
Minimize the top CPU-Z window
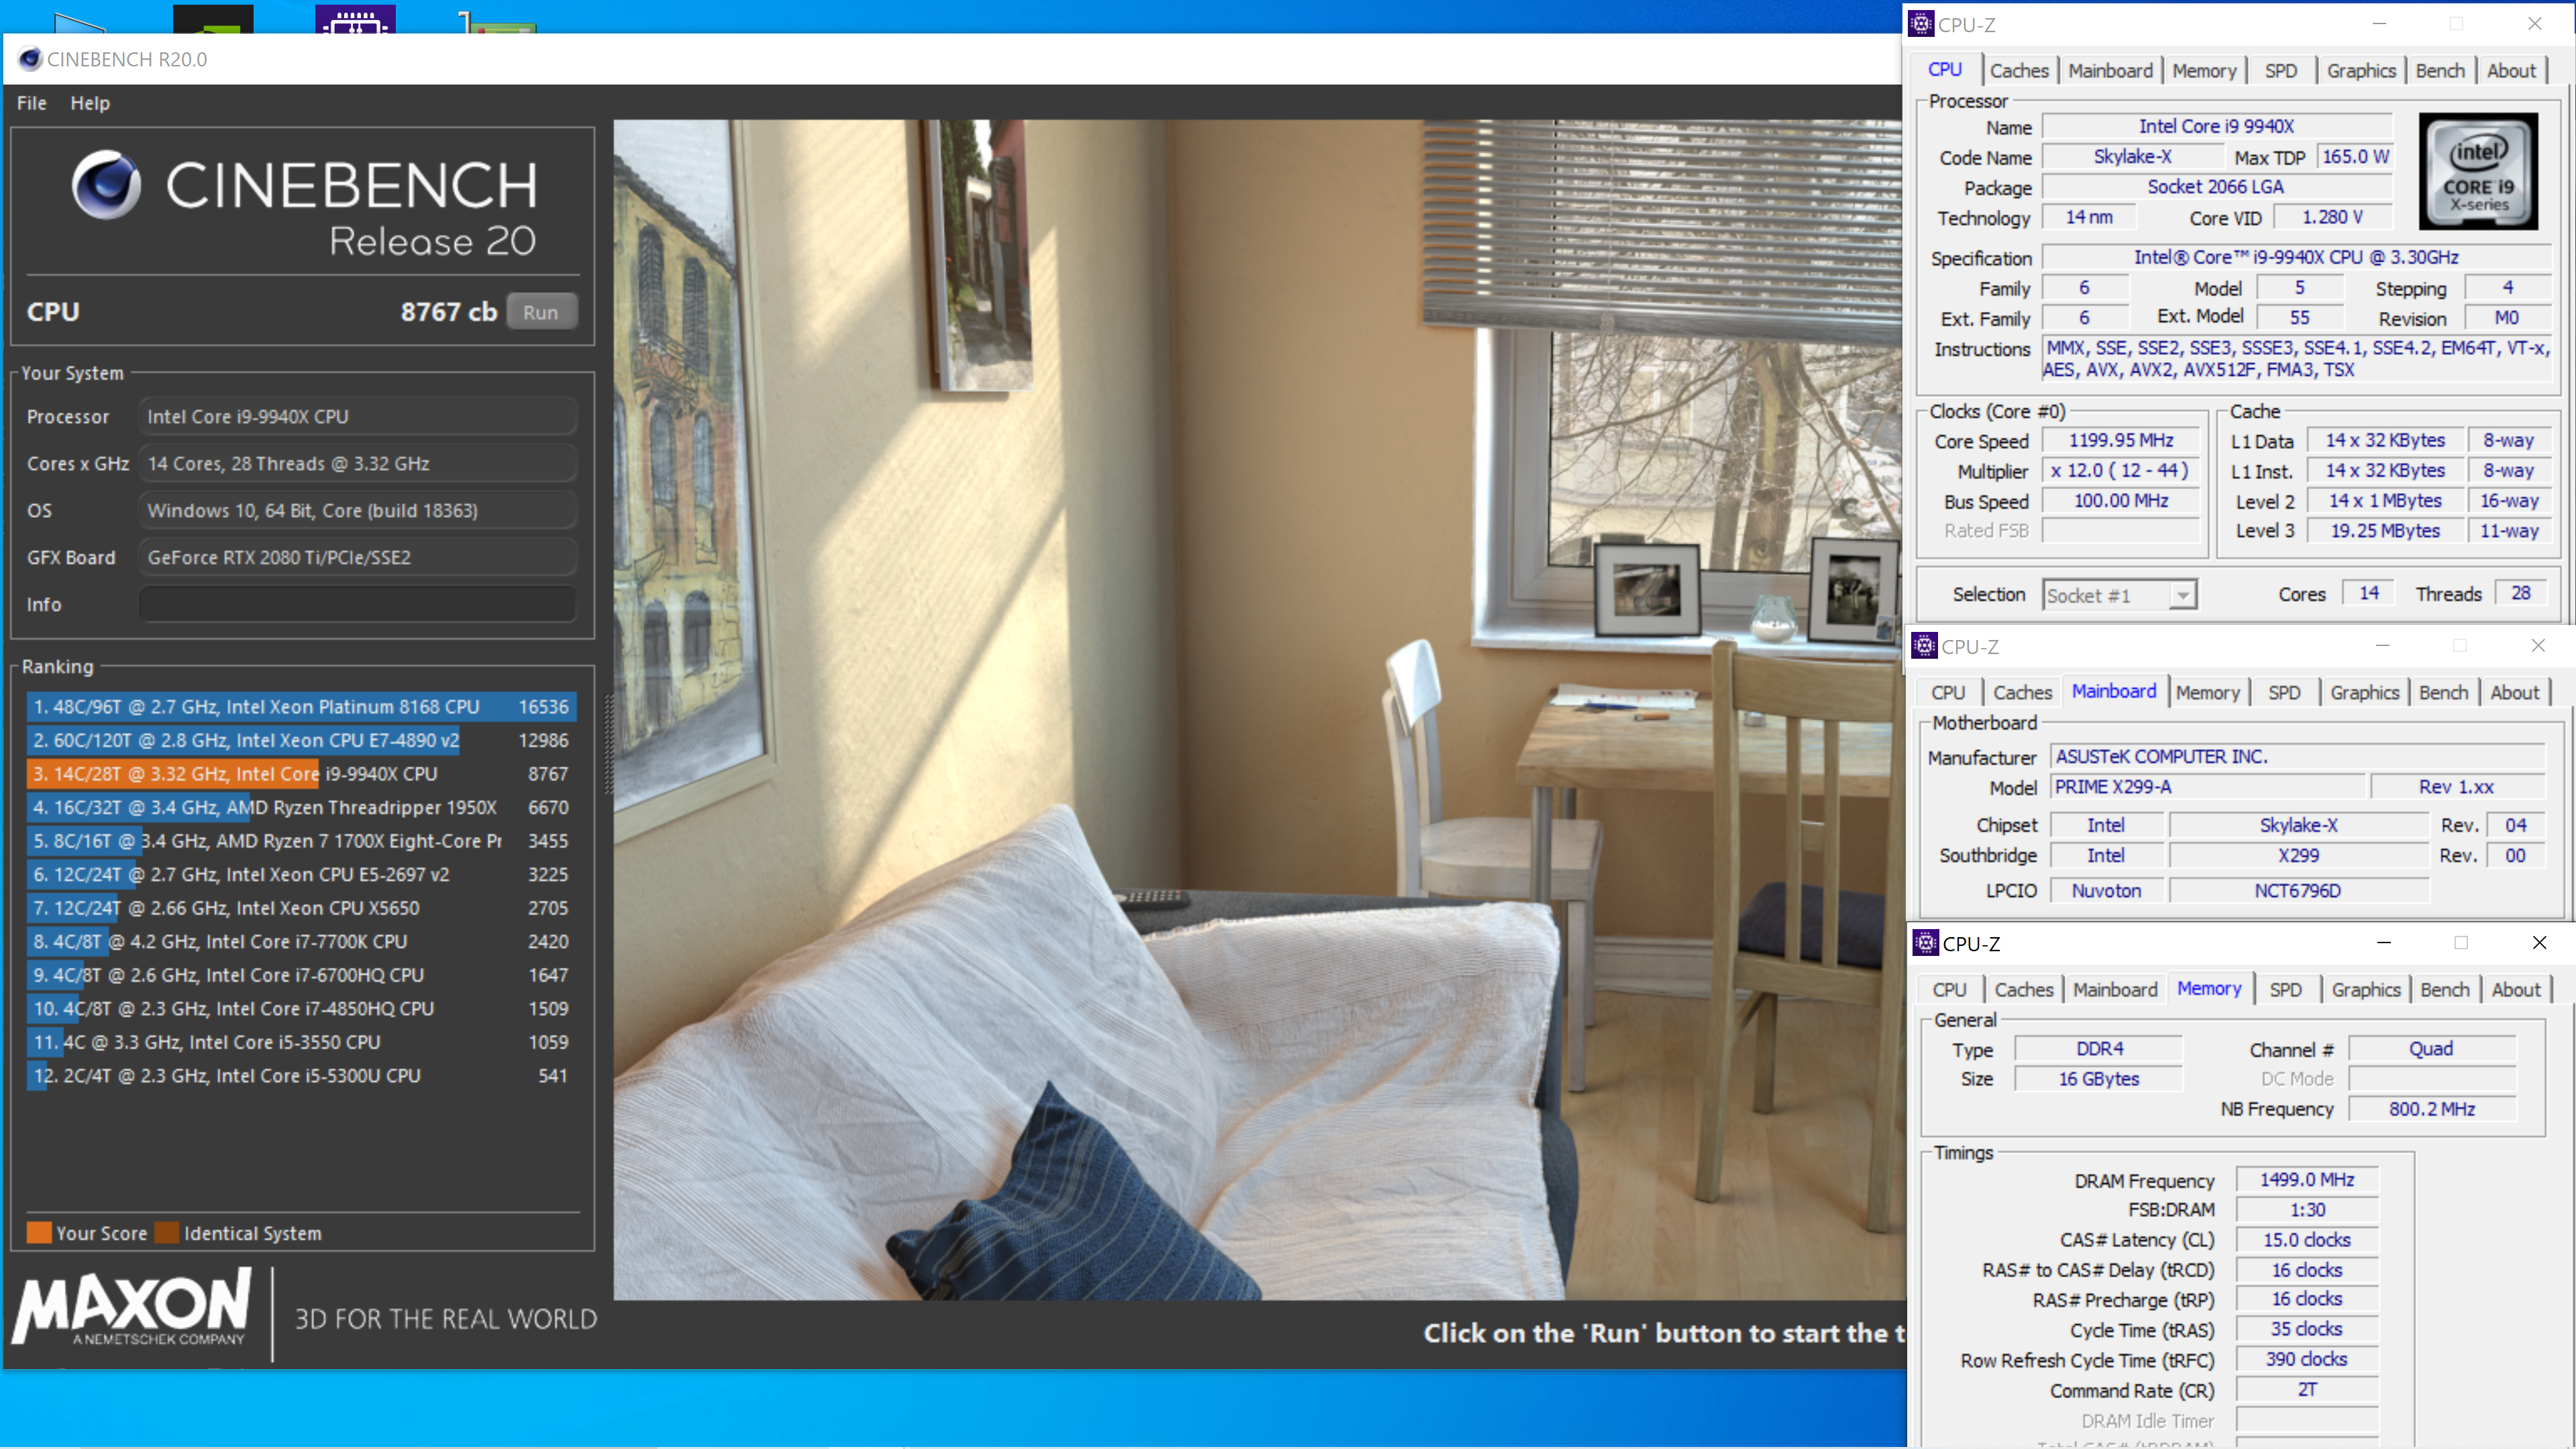tap(2379, 24)
